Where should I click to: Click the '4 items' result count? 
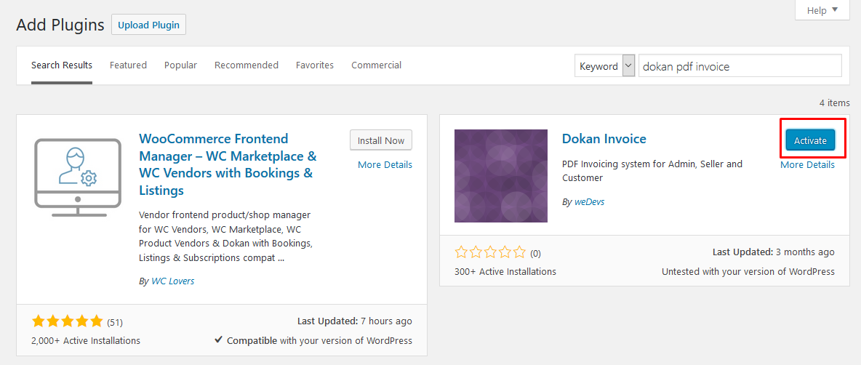835,103
